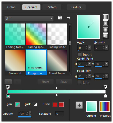Screen dimensions: 113x123
Task: Expand the Opacity dropdown arrow
Action: [x=30, y=113]
